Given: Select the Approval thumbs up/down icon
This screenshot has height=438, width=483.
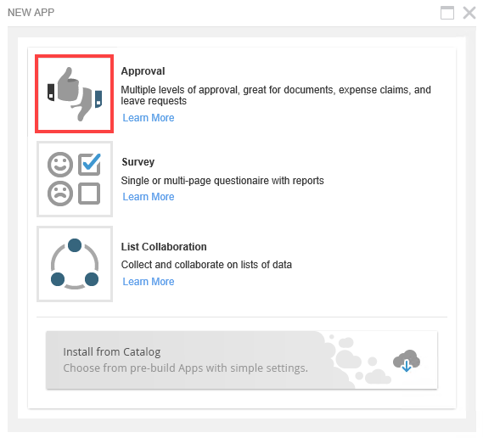Looking at the screenshot, I should pos(74,94).
